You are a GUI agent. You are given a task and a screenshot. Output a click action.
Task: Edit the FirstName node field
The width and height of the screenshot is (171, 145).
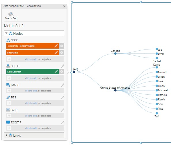[x=56, y=53]
